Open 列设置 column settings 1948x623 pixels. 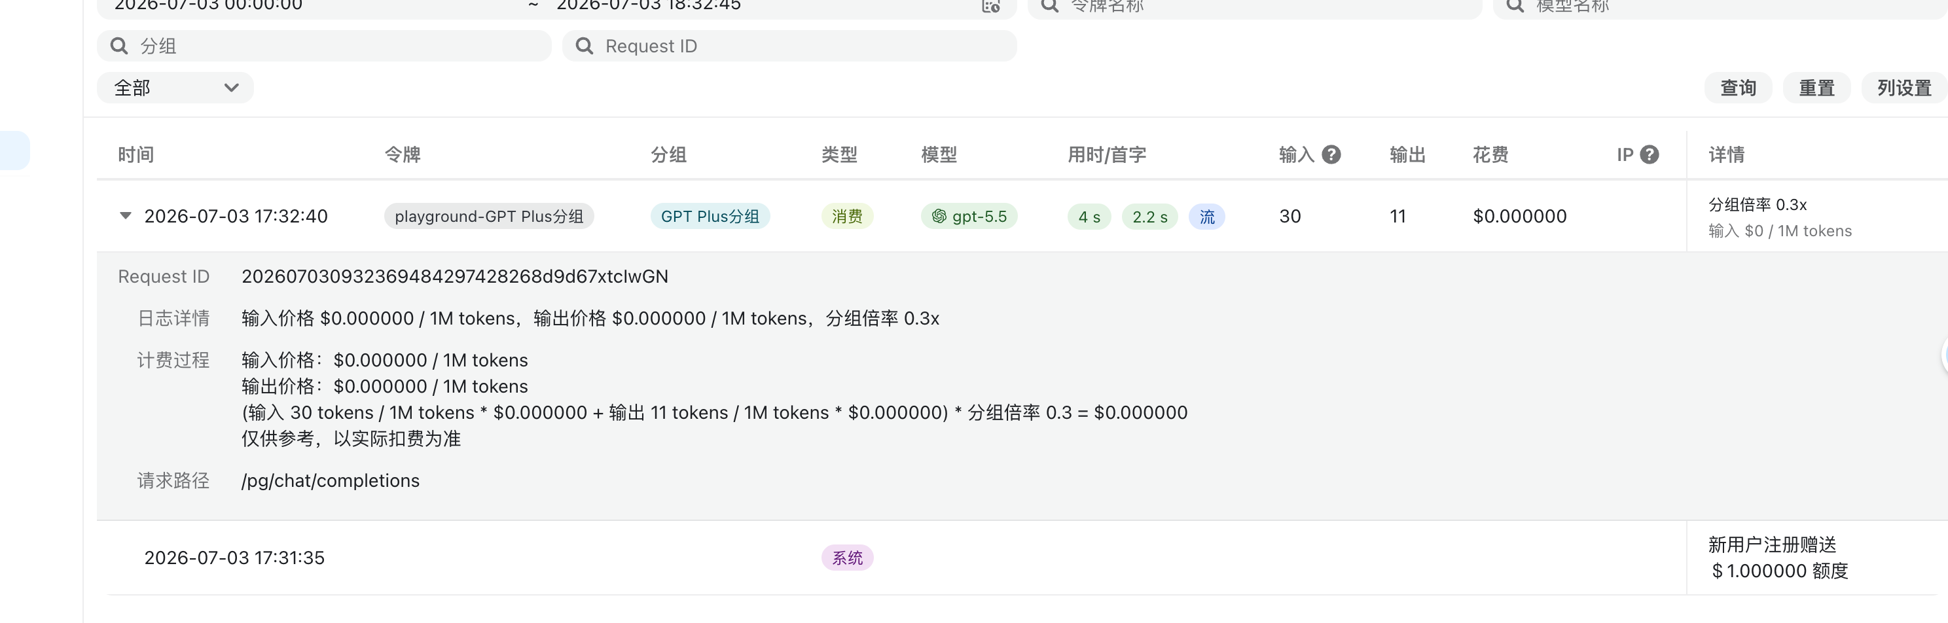tap(1904, 88)
